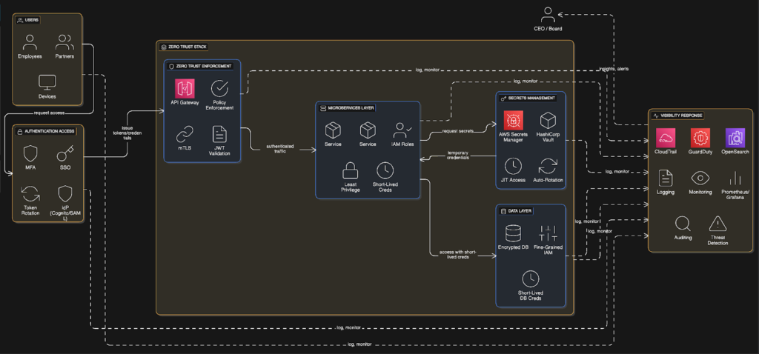Click the OpenSearch icon
The image size is (759, 354).
coord(735,137)
